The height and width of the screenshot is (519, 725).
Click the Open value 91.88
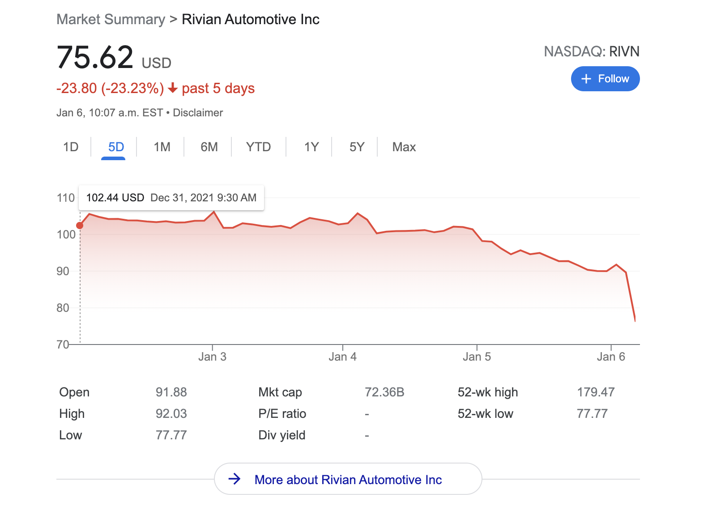[x=171, y=392]
